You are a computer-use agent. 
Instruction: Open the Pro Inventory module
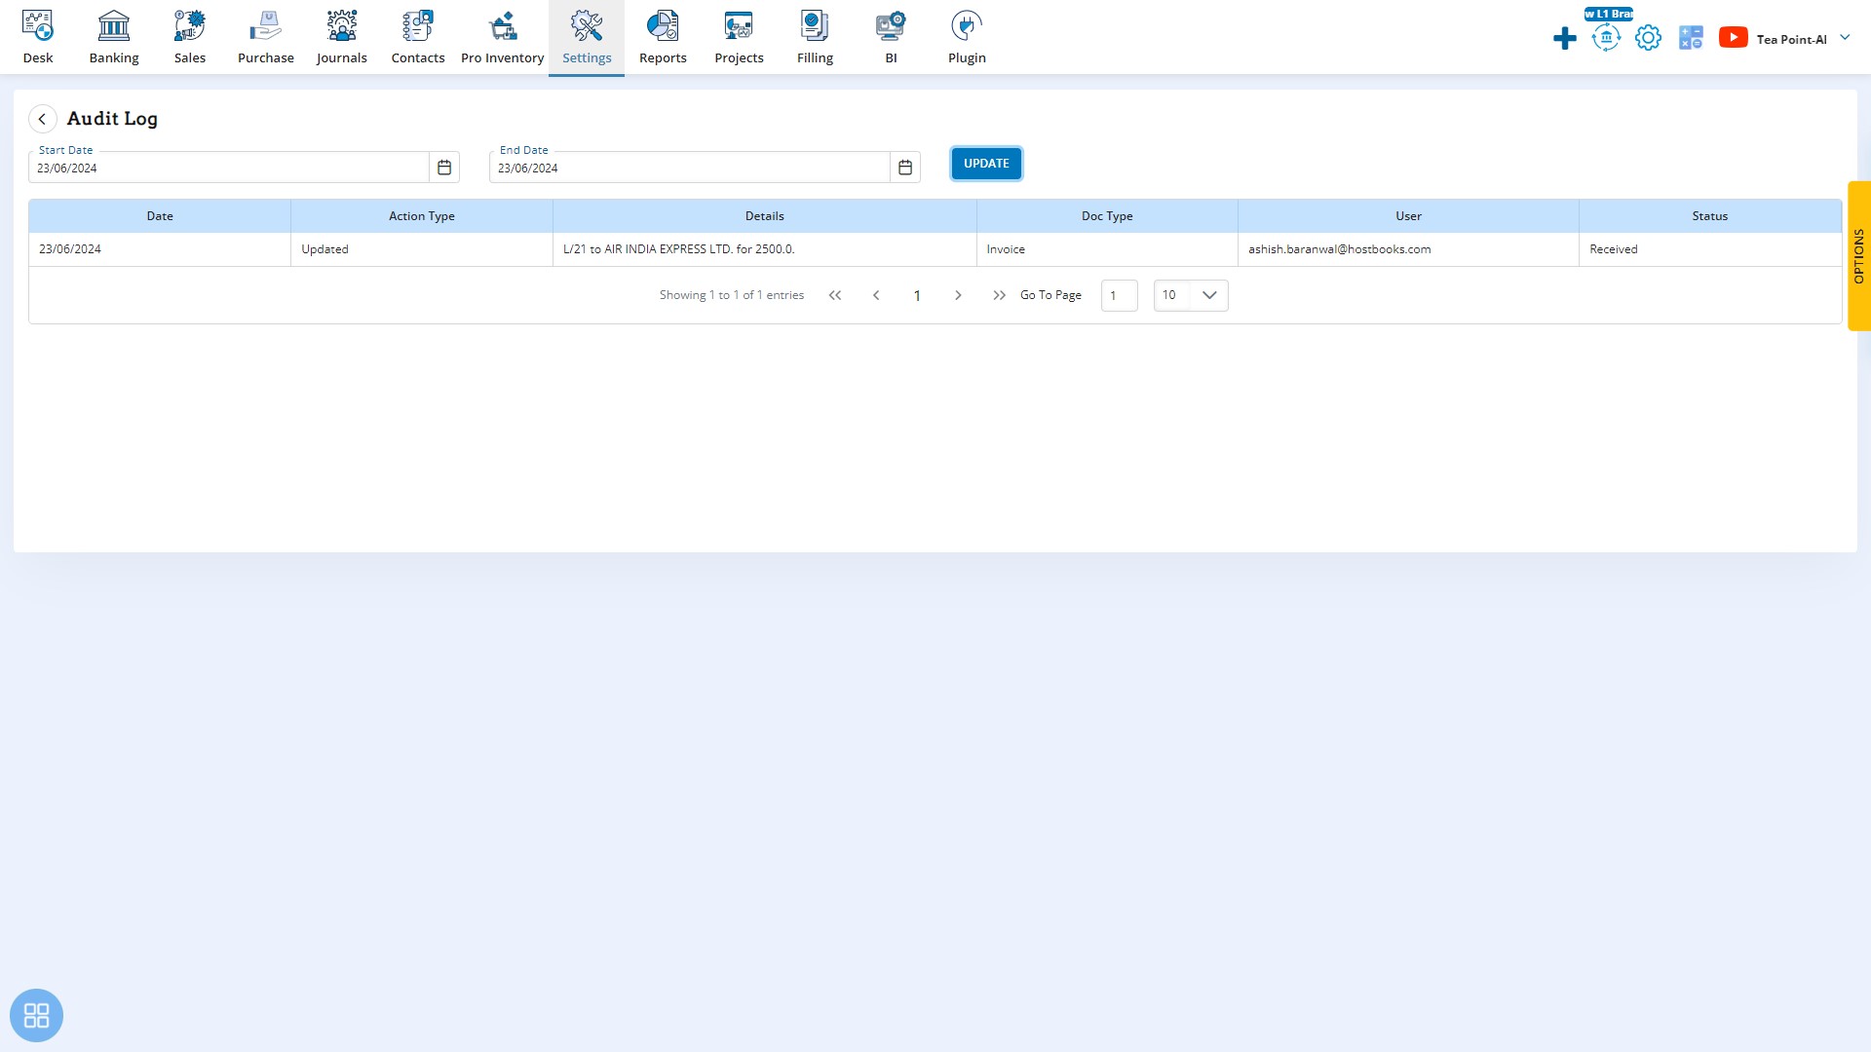click(503, 38)
